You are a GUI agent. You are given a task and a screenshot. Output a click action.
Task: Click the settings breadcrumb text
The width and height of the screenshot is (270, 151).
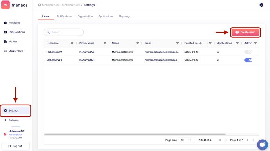[x=89, y=5]
